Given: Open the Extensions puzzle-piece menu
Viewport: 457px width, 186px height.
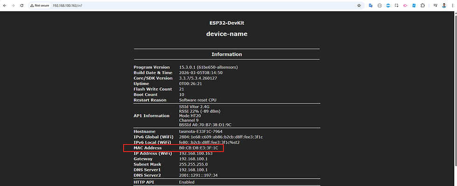Looking at the screenshot, I should coord(422,6).
